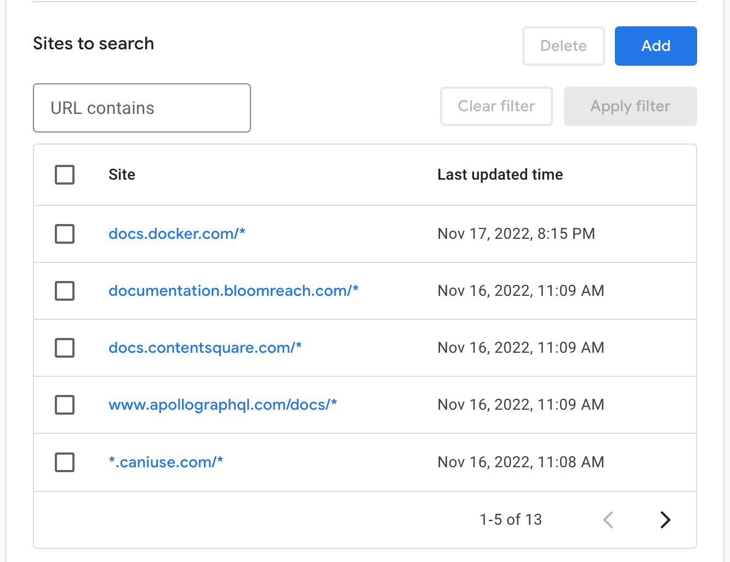This screenshot has width=730, height=562.
Task: Go to previous page of sites
Action: click(x=608, y=519)
